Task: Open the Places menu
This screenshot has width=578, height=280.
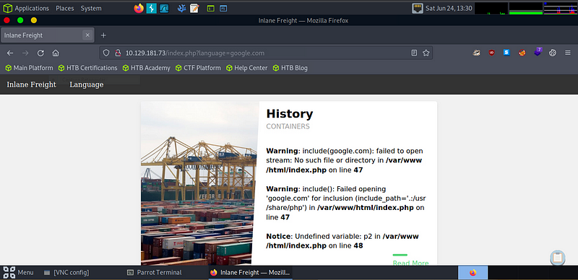Action: pyautogui.click(x=65, y=8)
